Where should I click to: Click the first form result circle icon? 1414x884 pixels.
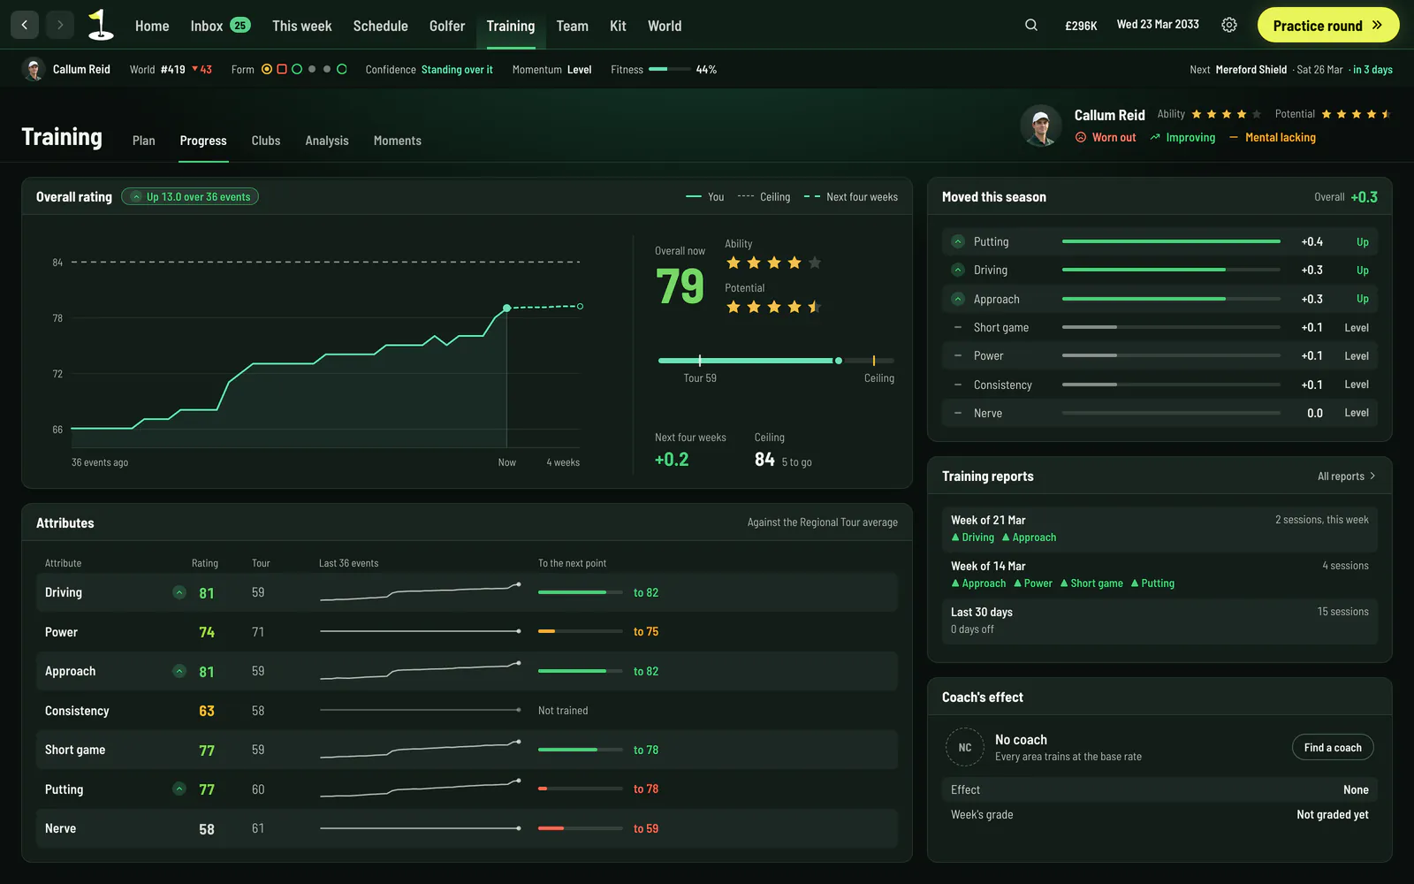coord(267,69)
